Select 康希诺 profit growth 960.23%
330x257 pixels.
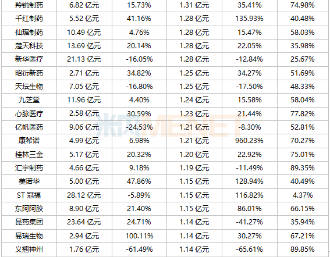point(250,141)
